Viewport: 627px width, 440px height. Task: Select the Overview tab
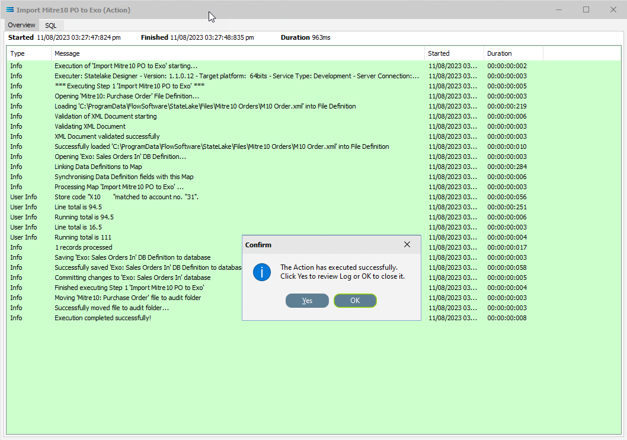click(21, 25)
